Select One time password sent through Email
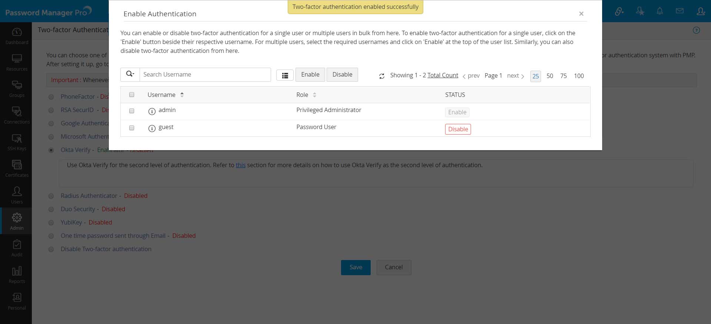This screenshot has width=711, height=324. (51, 236)
